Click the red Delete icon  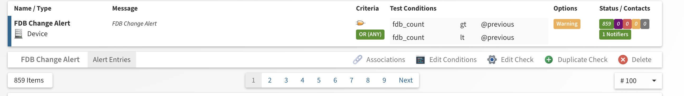(623, 60)
